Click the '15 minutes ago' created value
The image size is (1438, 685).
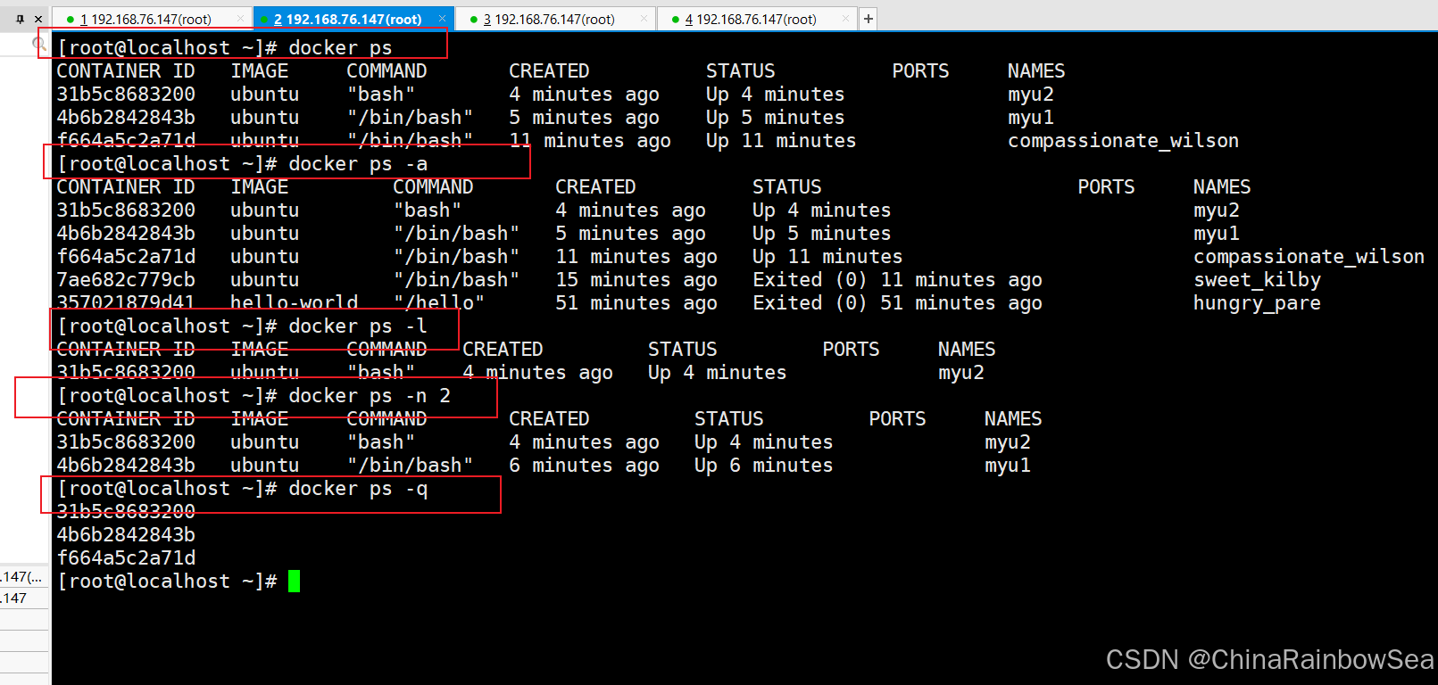pos(636,280)
